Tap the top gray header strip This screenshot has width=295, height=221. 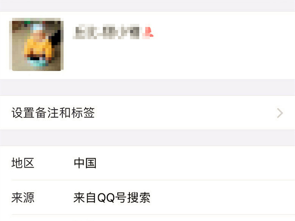pos(147,5)
